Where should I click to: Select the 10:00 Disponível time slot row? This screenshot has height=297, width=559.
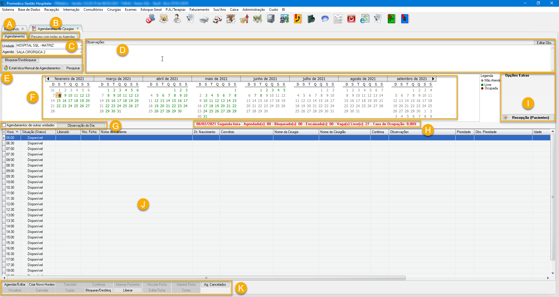[35, 182]
